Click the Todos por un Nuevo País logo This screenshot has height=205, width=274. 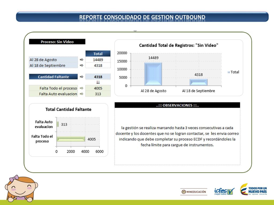pos(254,190)
